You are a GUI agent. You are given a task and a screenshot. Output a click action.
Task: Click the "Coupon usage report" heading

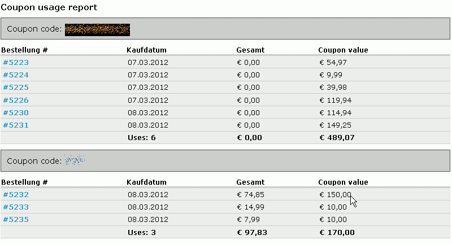pyautogui.click(x=49, y=7)
